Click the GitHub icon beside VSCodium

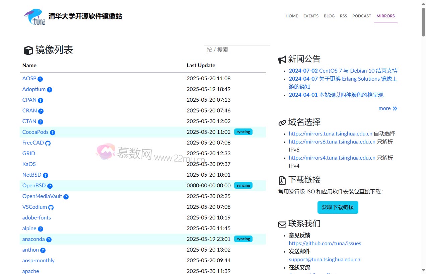pyautogui.click(x=51, y=207)
